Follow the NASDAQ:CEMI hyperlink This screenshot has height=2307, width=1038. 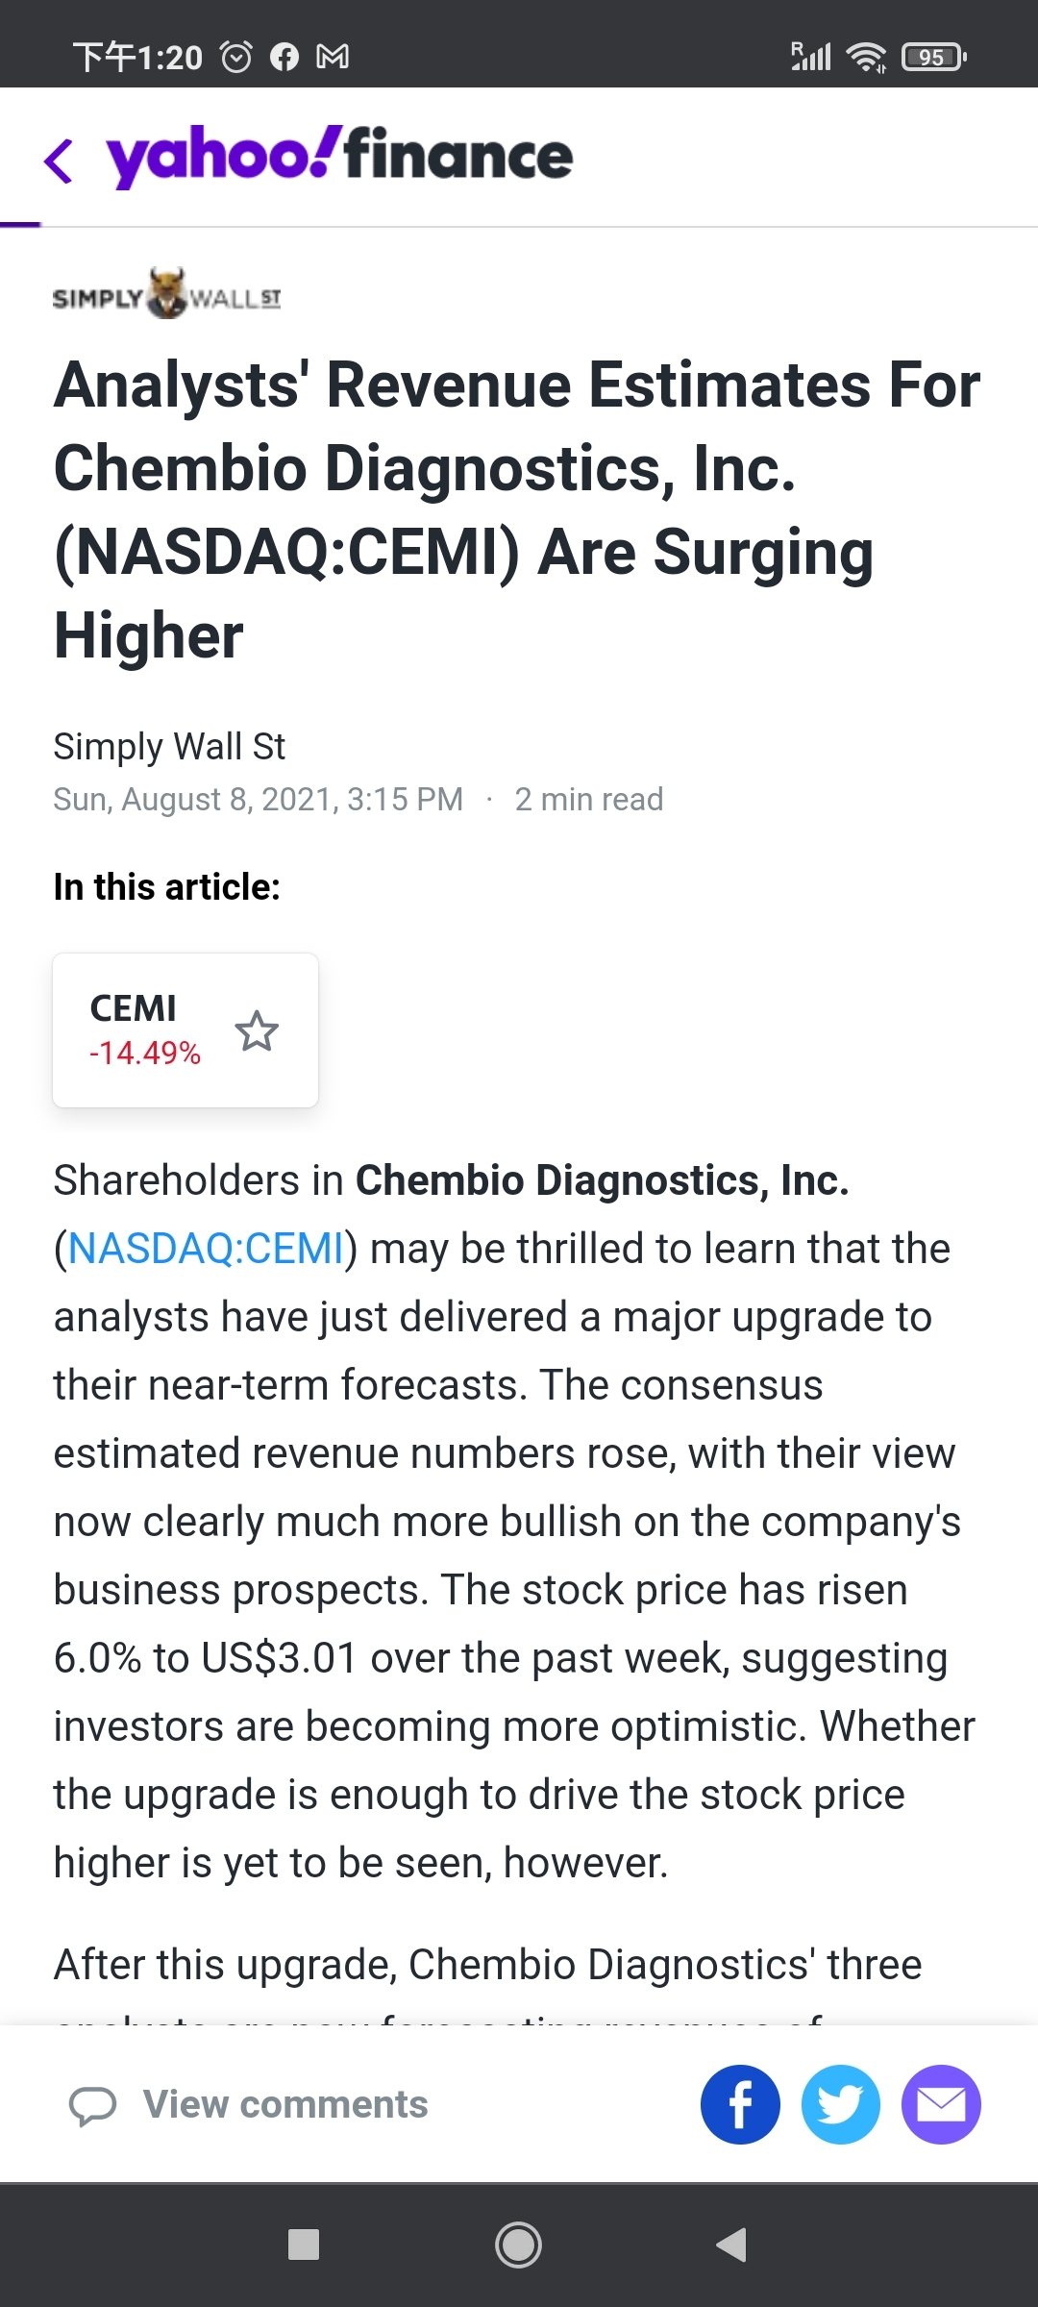(x=207, y=1249)
